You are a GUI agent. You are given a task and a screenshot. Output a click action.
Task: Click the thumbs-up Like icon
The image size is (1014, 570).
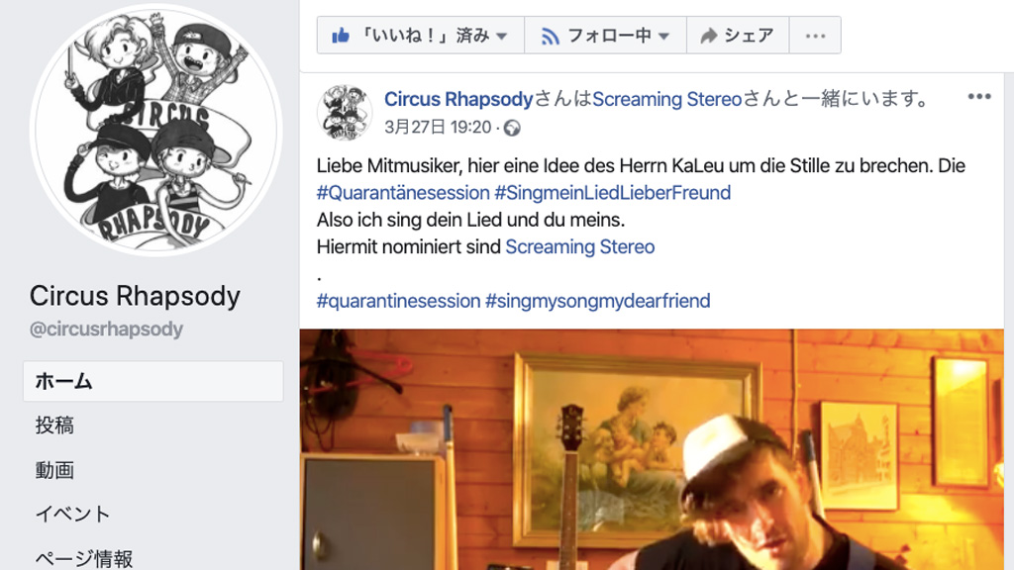341,35
